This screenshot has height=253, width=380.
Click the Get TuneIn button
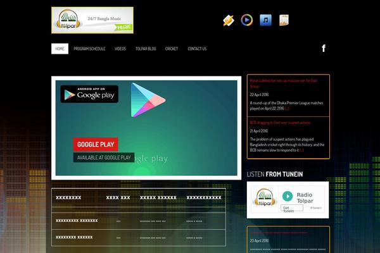click(x=292, y=208)
